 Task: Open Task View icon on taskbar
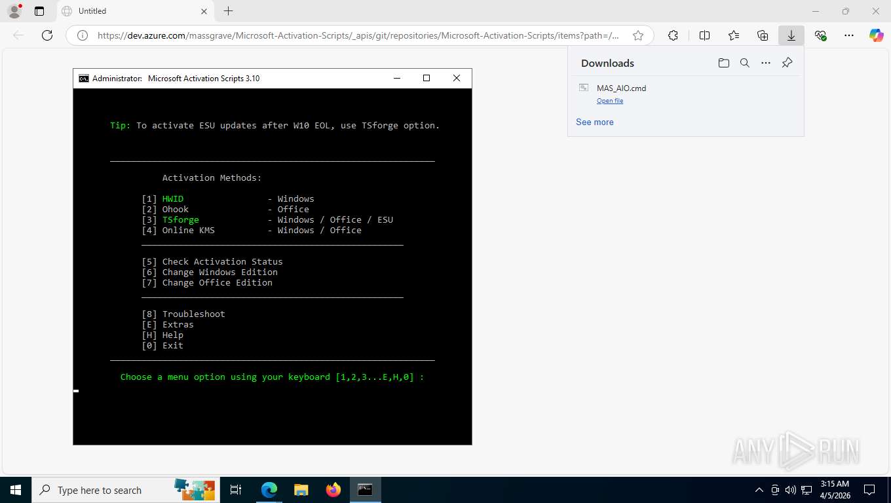(236, 490)
